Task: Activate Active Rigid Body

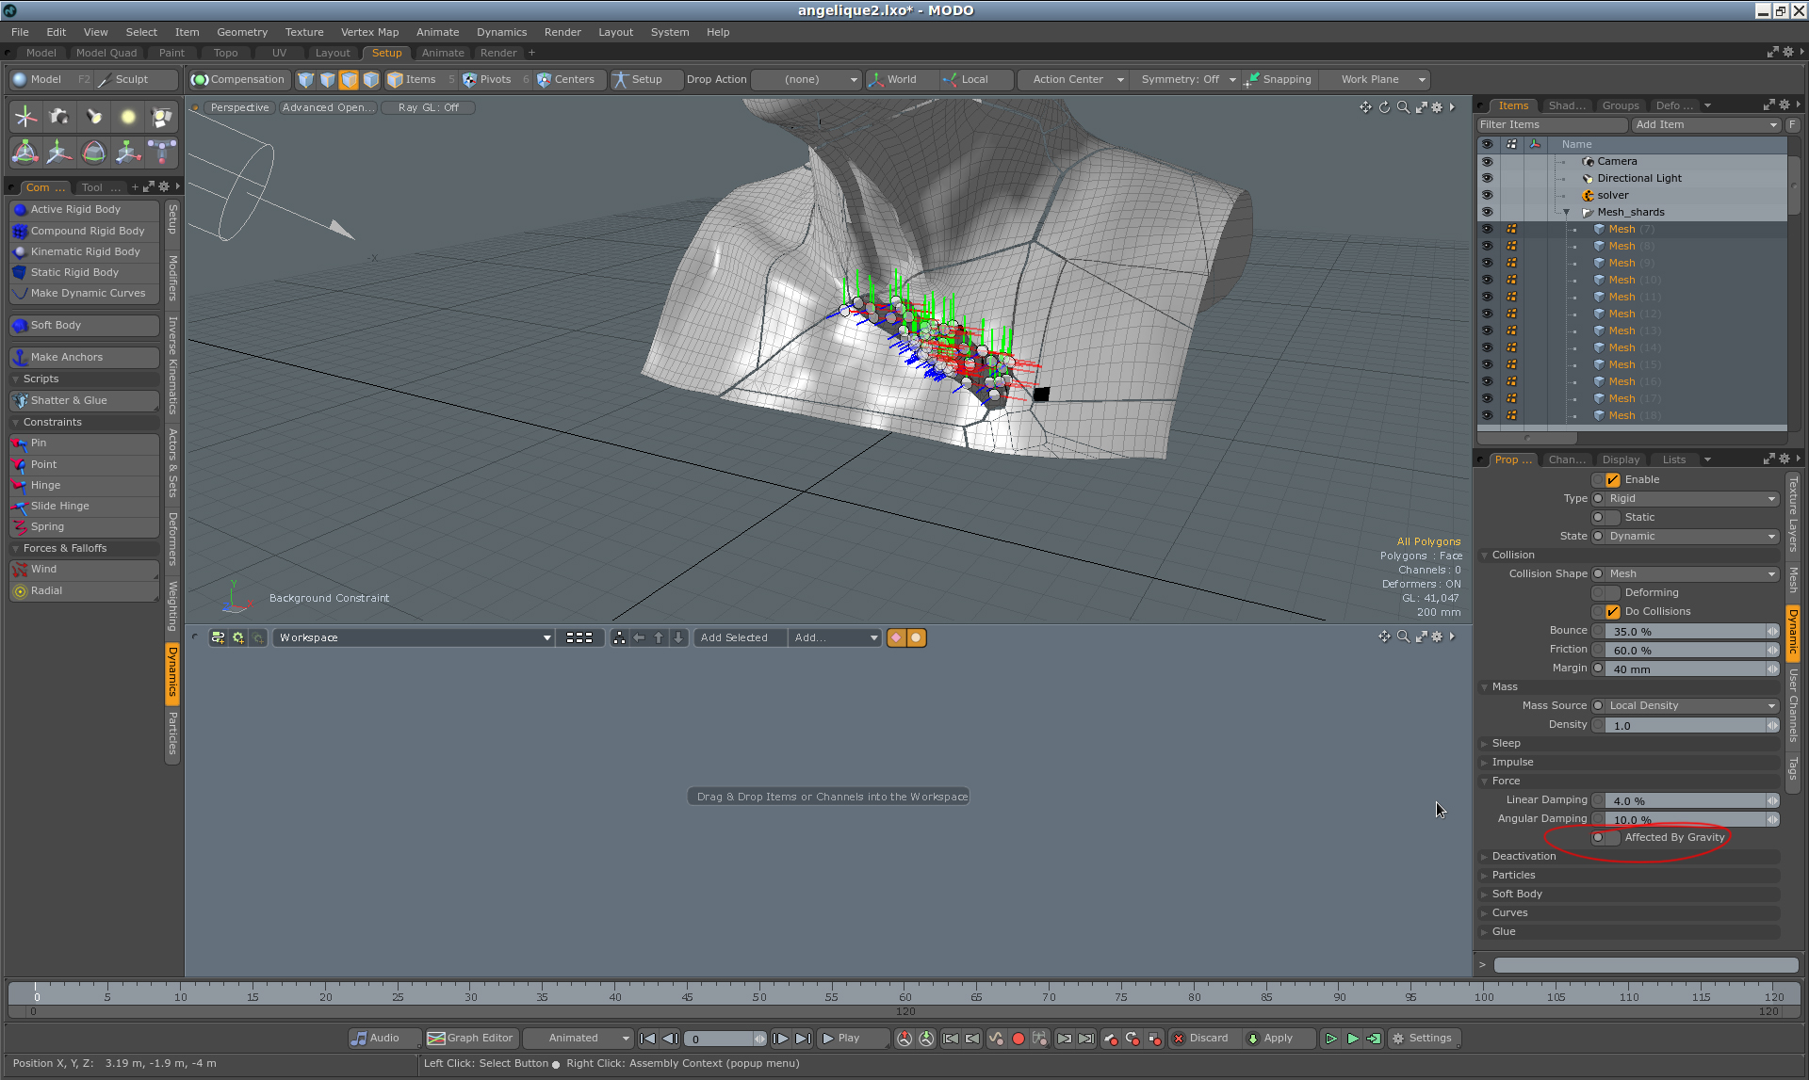Action: (x=84, y=209)
